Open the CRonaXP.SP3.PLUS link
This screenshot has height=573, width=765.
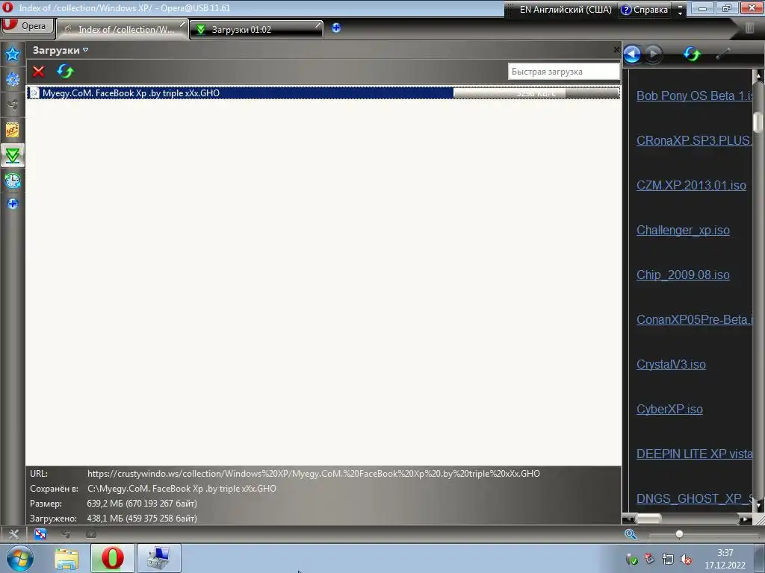tap(694, 140)
